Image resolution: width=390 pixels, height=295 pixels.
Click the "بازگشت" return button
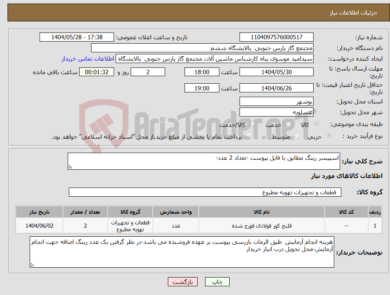coord(183,282)
